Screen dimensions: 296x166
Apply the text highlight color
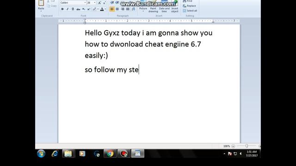coord(94,9)
